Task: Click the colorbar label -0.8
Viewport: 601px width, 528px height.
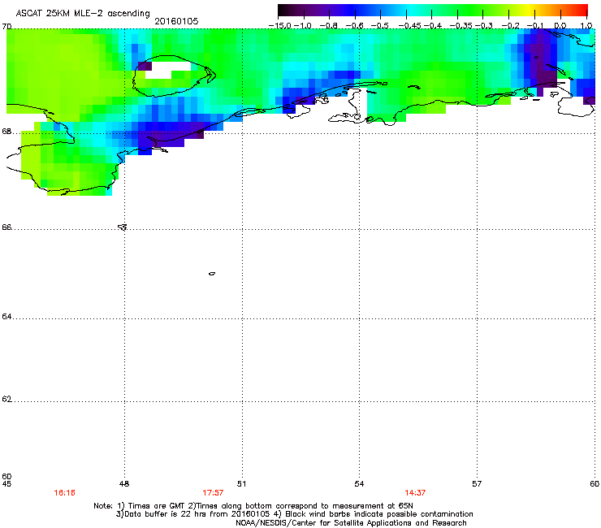Action: tap(329, 26)
